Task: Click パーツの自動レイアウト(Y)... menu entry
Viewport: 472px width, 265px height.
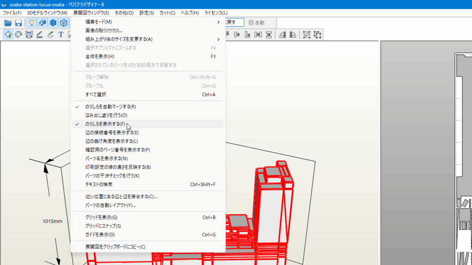Action: pyautogui.click(x=111, y=205)
